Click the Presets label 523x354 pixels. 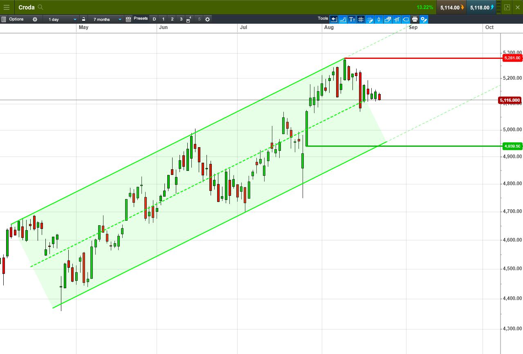pyautogui.click(x=141, y=18)
